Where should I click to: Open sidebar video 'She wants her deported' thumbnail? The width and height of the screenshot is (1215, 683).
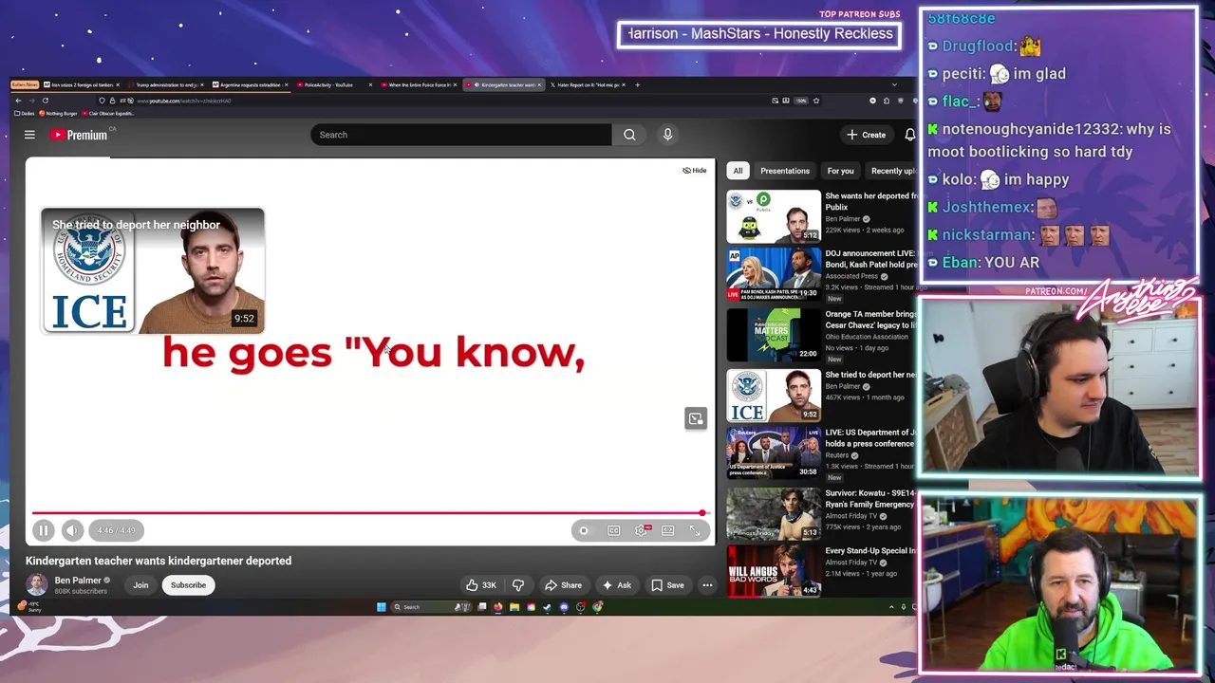coord(774,217)
